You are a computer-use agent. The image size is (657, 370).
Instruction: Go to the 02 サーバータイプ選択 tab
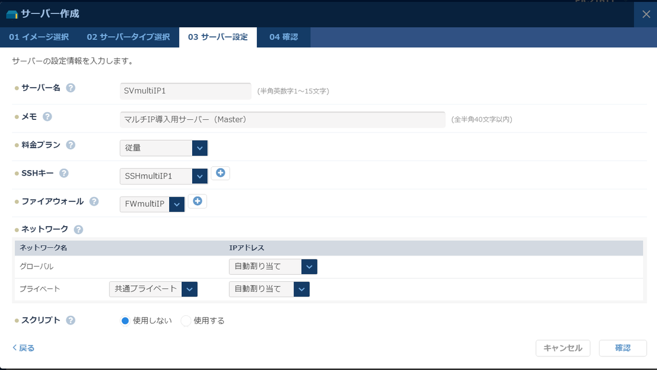pos(128,37)
